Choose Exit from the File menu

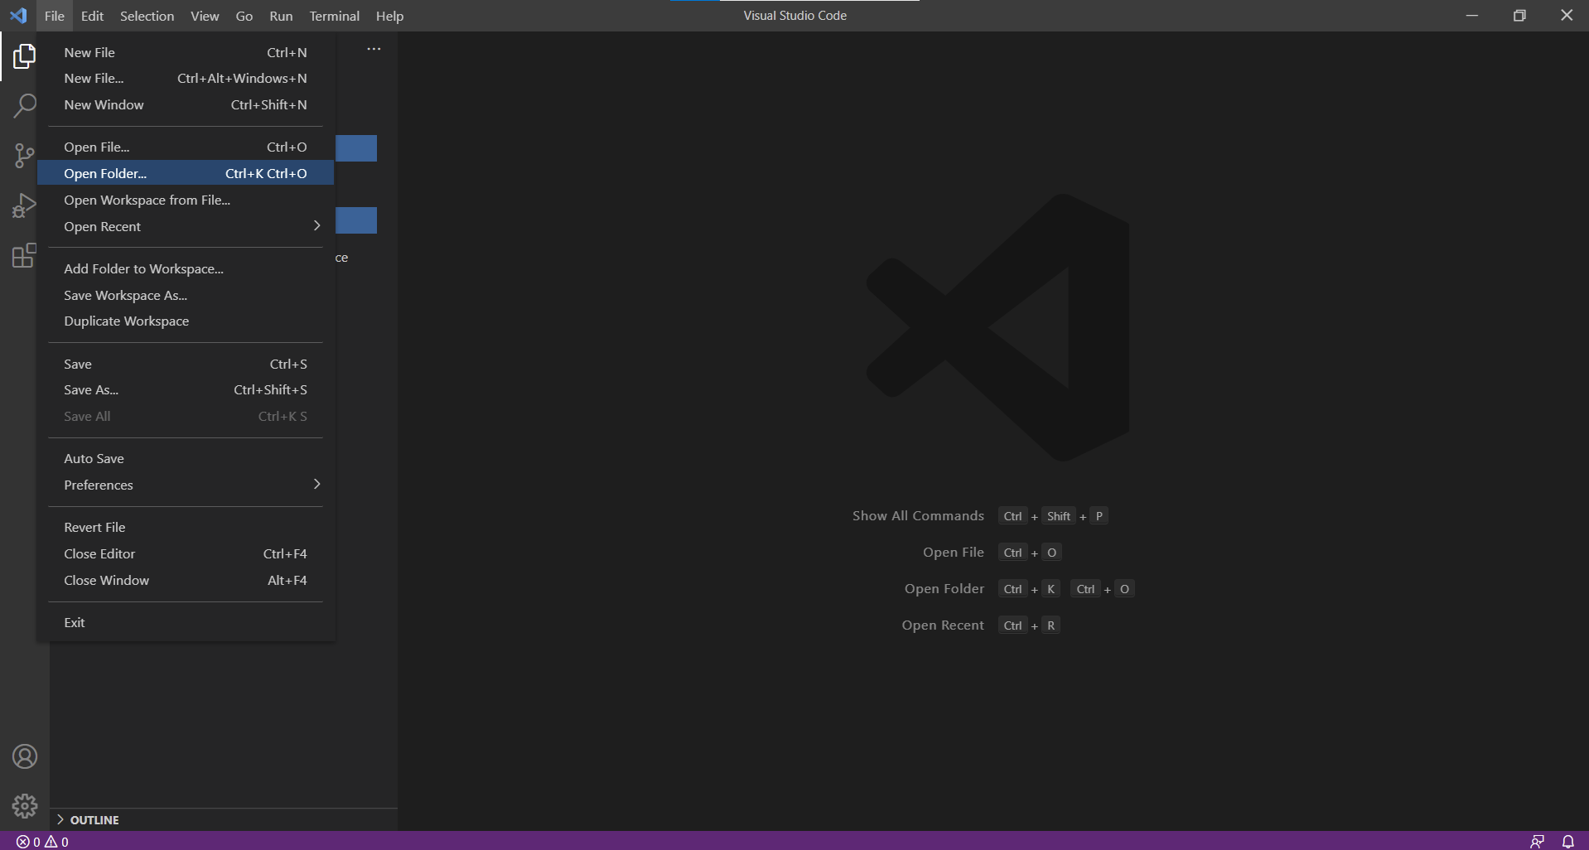pyautogui.click(x=186, y=622)
